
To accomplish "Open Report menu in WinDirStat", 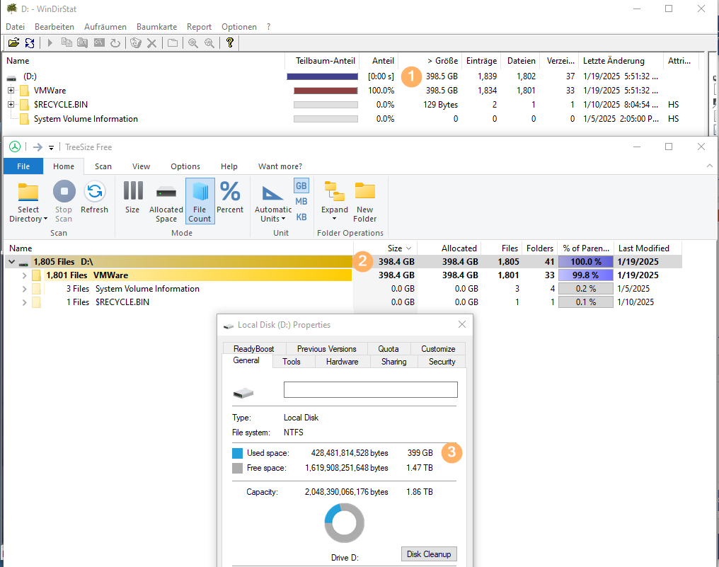I will coord(199,27).
